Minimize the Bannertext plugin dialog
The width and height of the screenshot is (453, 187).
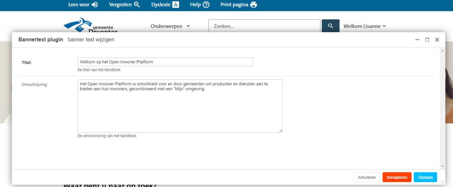417,40
